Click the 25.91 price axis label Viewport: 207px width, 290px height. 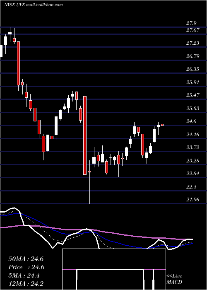pos(193,82)
